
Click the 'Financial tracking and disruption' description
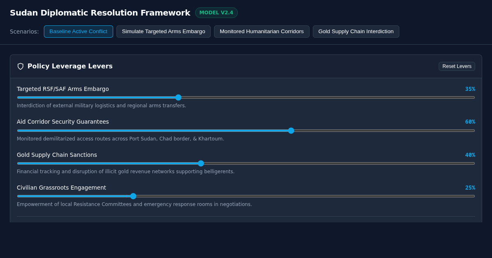125,172
